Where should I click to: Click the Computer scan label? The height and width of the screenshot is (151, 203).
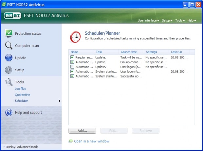27,46
